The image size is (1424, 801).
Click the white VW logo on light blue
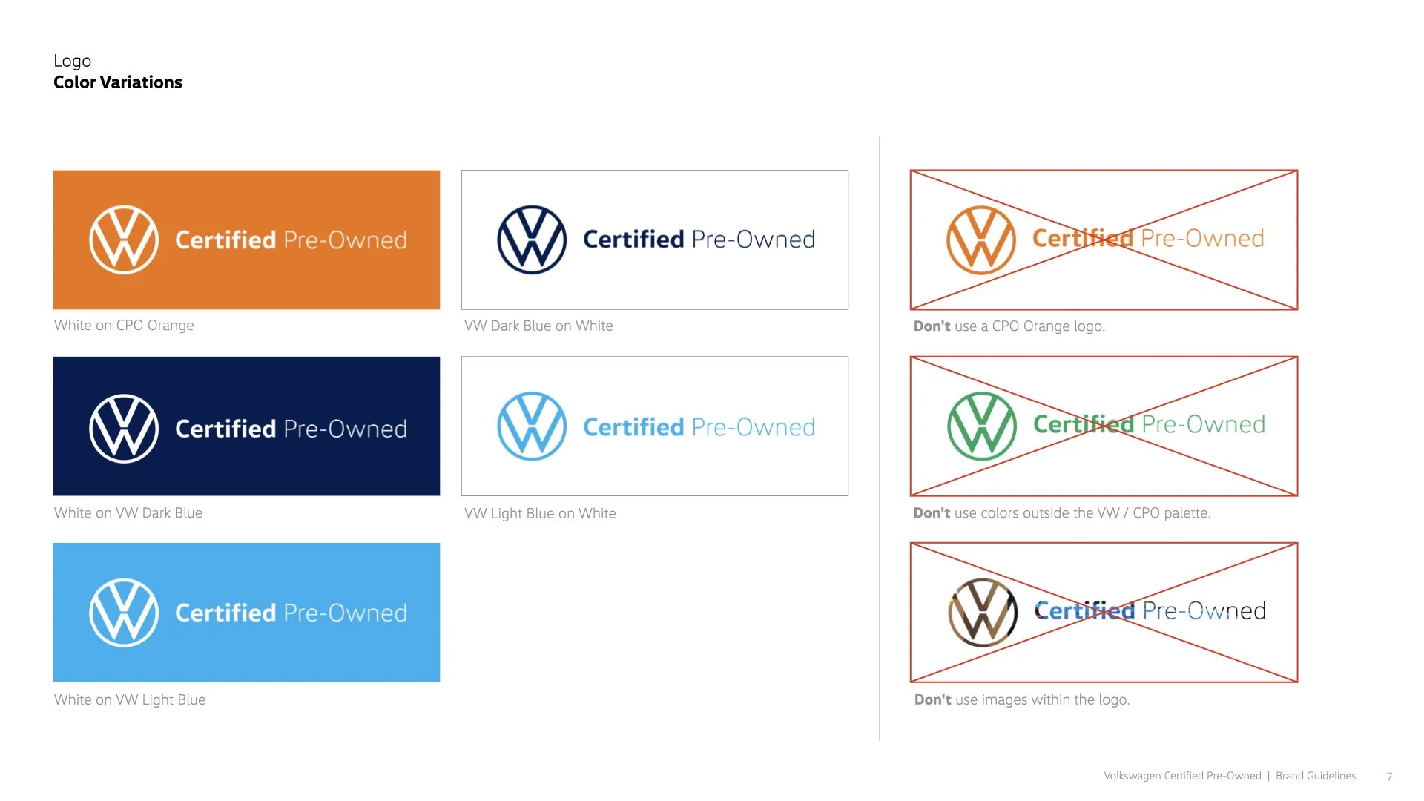(x=124, y=613)
